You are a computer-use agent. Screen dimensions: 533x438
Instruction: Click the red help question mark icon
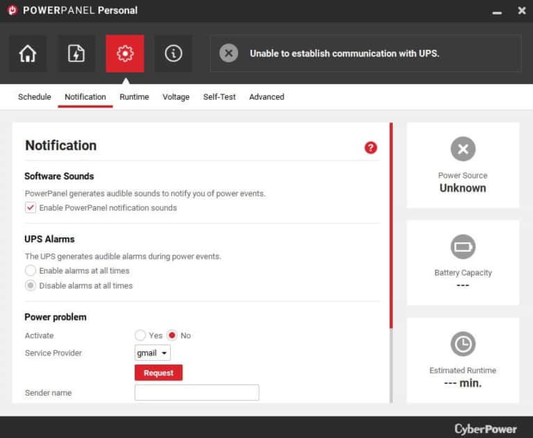tap(371, 148)
